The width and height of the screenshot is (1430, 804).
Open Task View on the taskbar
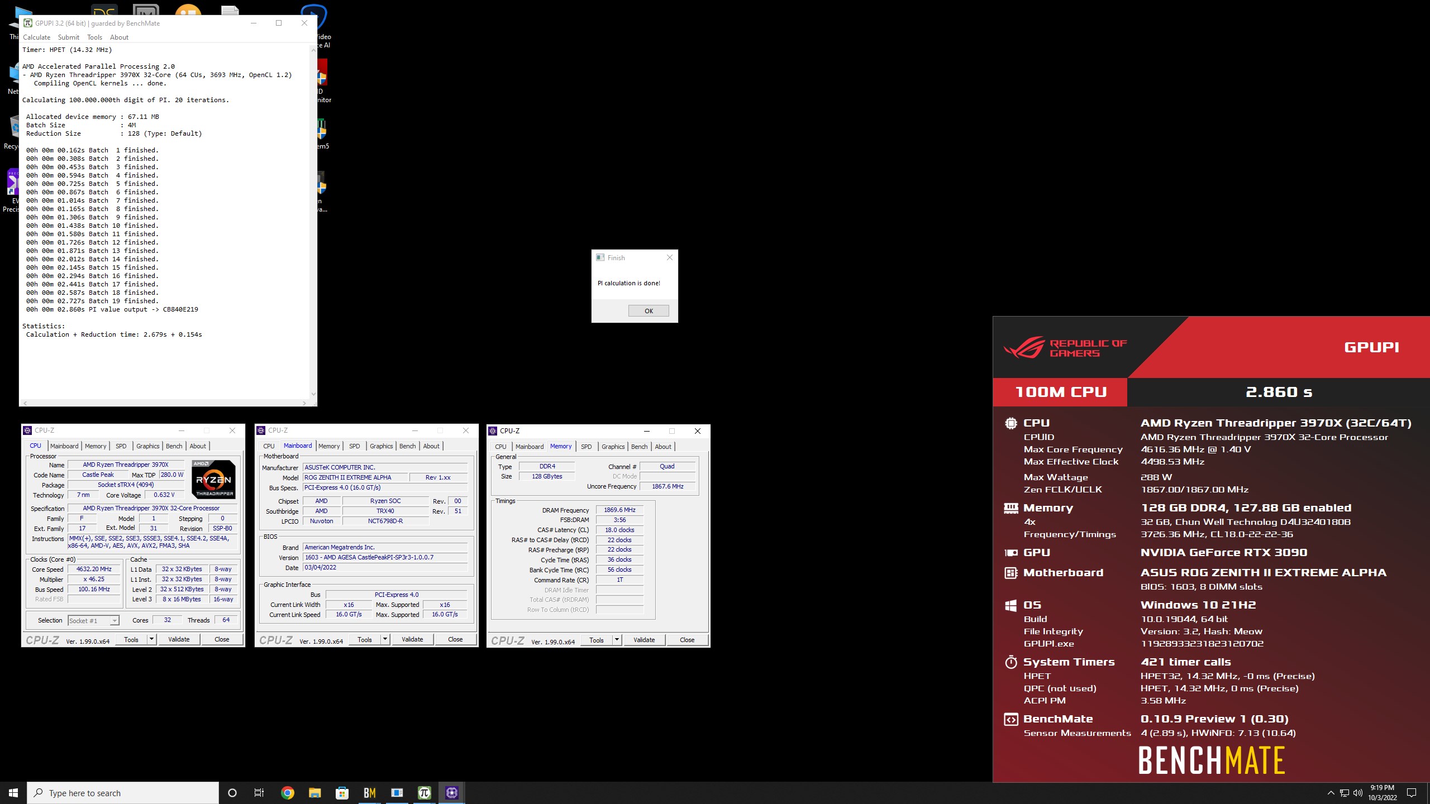coord(259,793)
